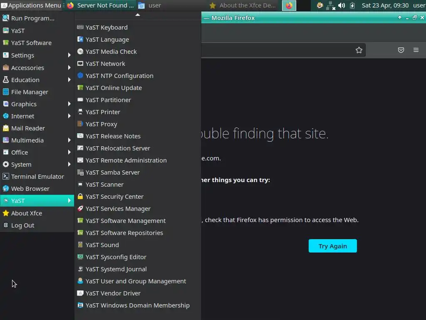Expand the Education submenu arrow
Viewport: 426px width, 320px height.
coord(69,80)
